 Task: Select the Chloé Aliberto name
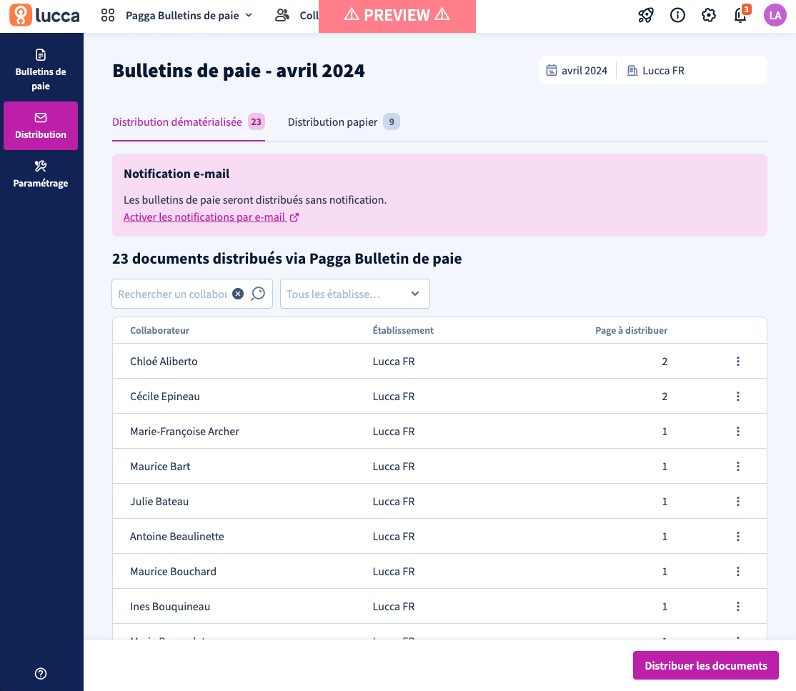164,362
